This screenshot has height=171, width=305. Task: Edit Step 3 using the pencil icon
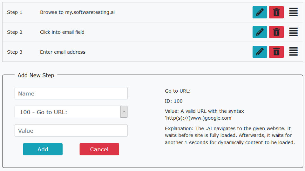pyautogui.click(x=260, y=52)
